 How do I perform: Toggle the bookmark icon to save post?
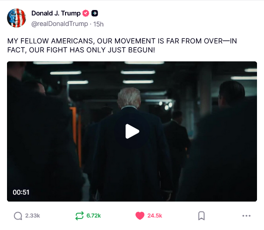coord(201,216)
